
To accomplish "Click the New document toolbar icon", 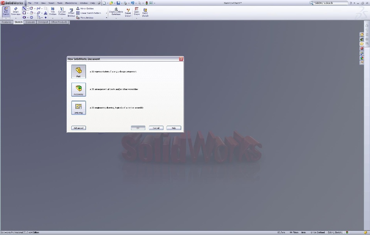I will click(x=104, y=3).
